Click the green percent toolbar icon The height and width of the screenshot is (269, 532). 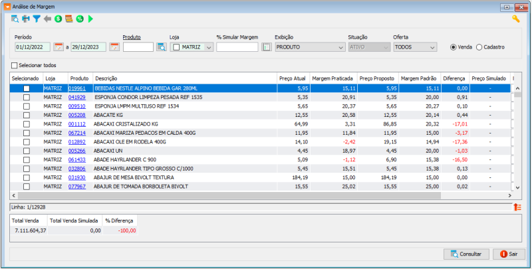tap(80, 19)
